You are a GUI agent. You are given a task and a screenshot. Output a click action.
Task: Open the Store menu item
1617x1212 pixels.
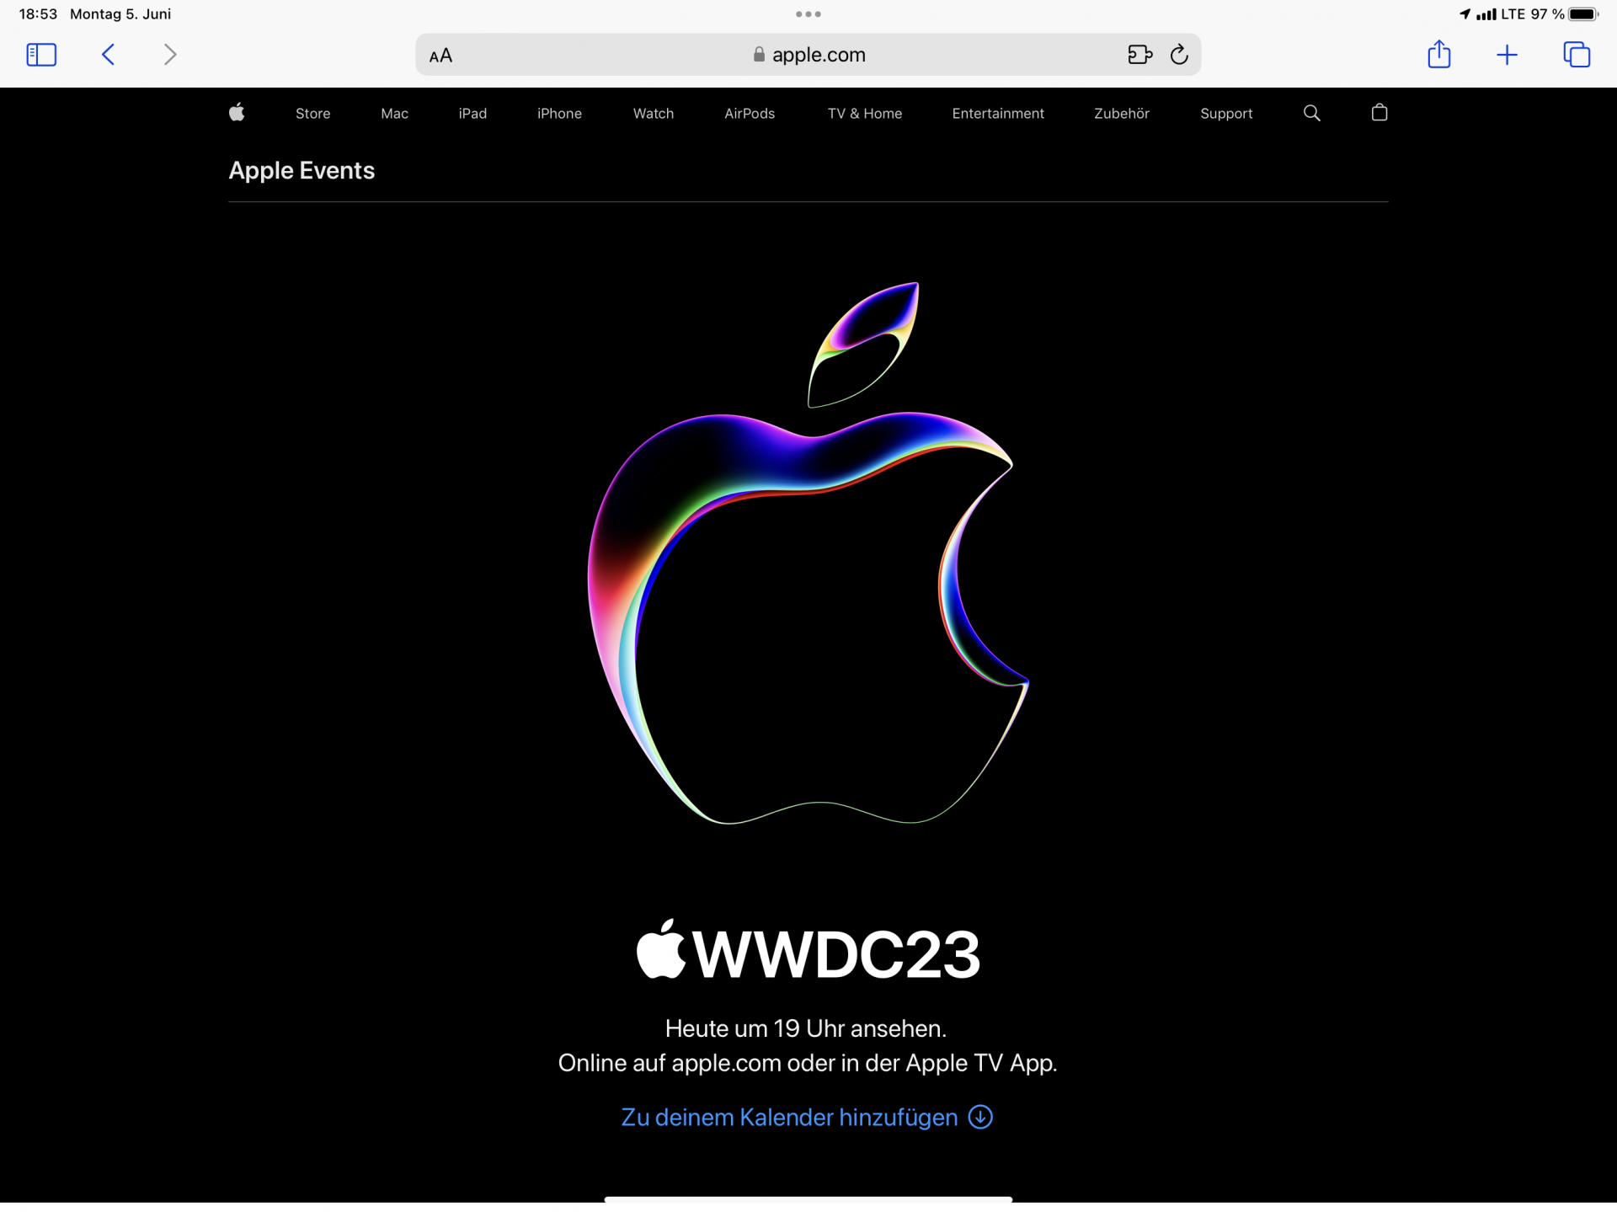click(312, 114)
